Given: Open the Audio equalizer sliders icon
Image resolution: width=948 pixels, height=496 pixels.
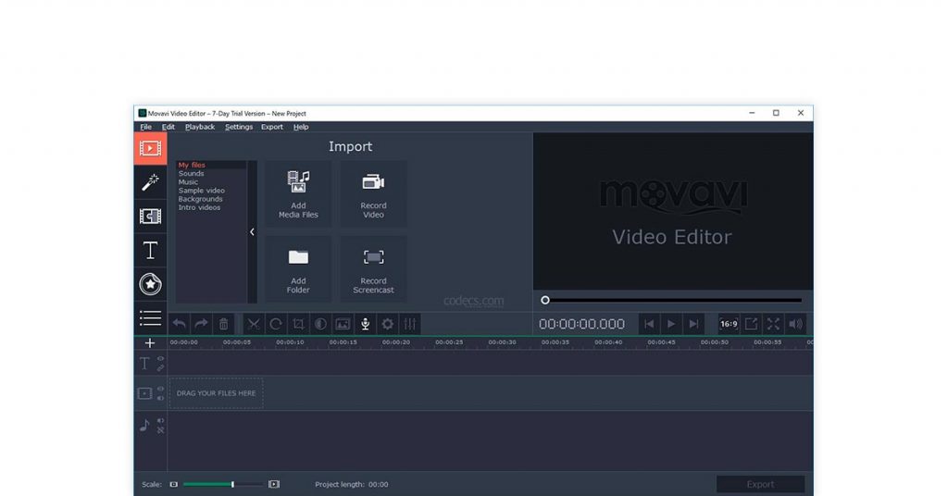Looking at the screenshot, I should [410, 324].
